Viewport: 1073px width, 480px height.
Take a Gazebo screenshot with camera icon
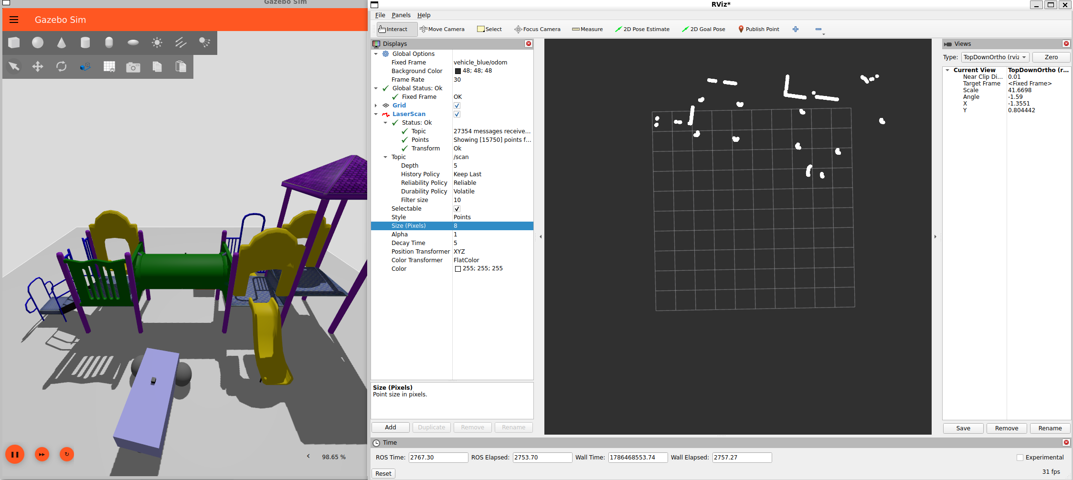tap(133, 67)
